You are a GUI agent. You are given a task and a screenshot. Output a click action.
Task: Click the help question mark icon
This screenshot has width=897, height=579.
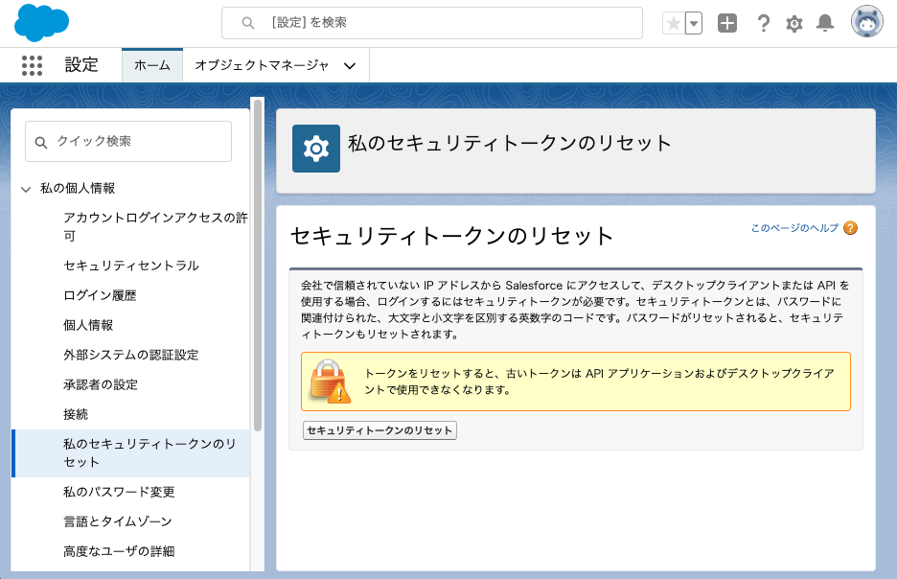pyautogui.click(x=763, y=23)
